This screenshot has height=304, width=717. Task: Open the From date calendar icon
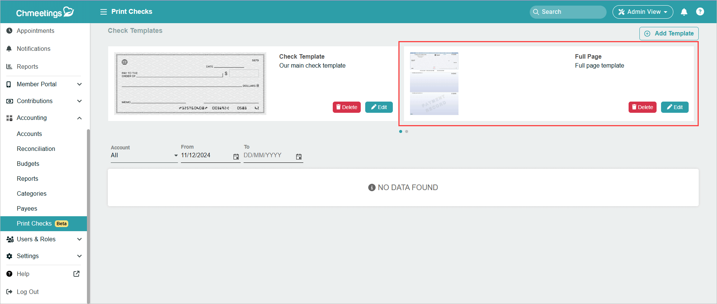point(236,157)
